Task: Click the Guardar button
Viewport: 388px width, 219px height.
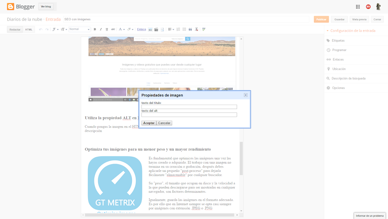Action: 339,19
